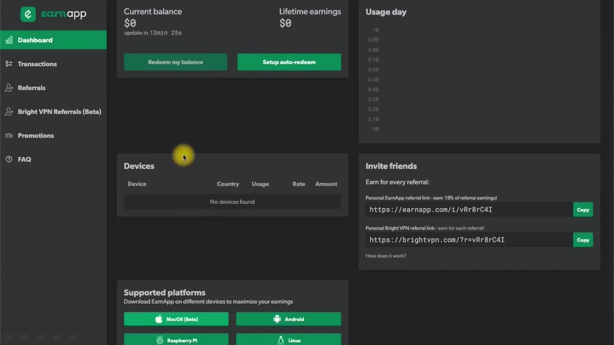Screen dimensions: 614x345
Task: Copy the Bright VPN referral link
Action: [583, 240]
